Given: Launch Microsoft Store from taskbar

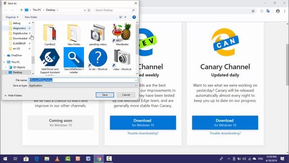Looking at the screenshot, I should coord(26,159).
